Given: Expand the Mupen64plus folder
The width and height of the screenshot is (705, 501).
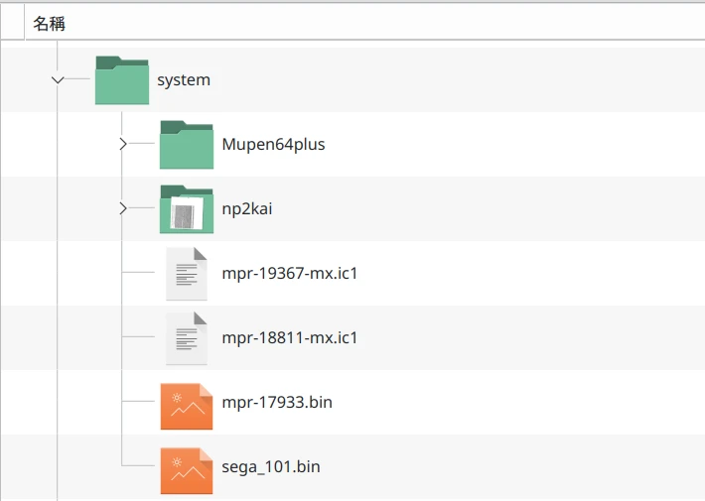Looking at the screenshot, I should coord(123,145).
